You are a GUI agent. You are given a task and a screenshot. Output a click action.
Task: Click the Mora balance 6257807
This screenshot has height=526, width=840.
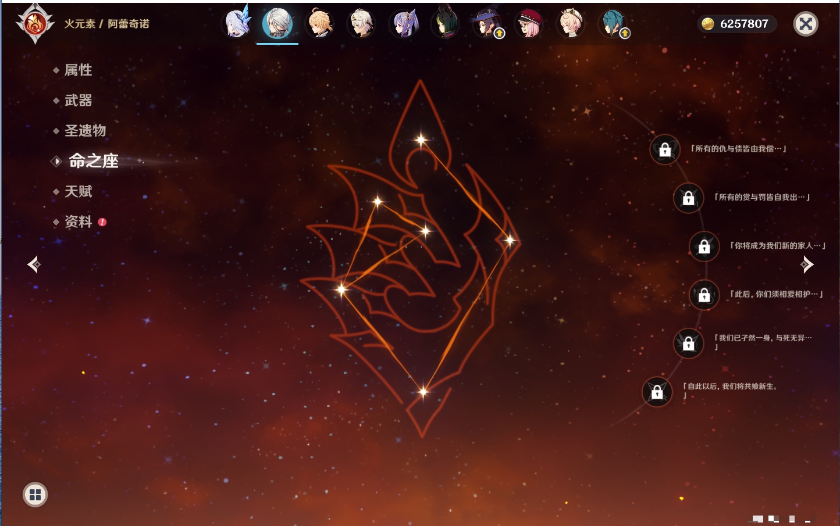[744, 24]
